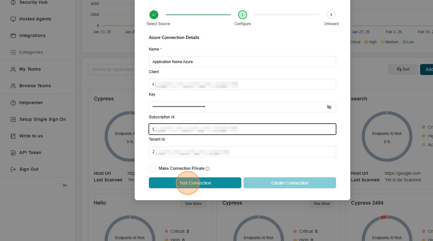
Task: Toggle Key field visibility eye icon
Action: click(x=329, y=107)
